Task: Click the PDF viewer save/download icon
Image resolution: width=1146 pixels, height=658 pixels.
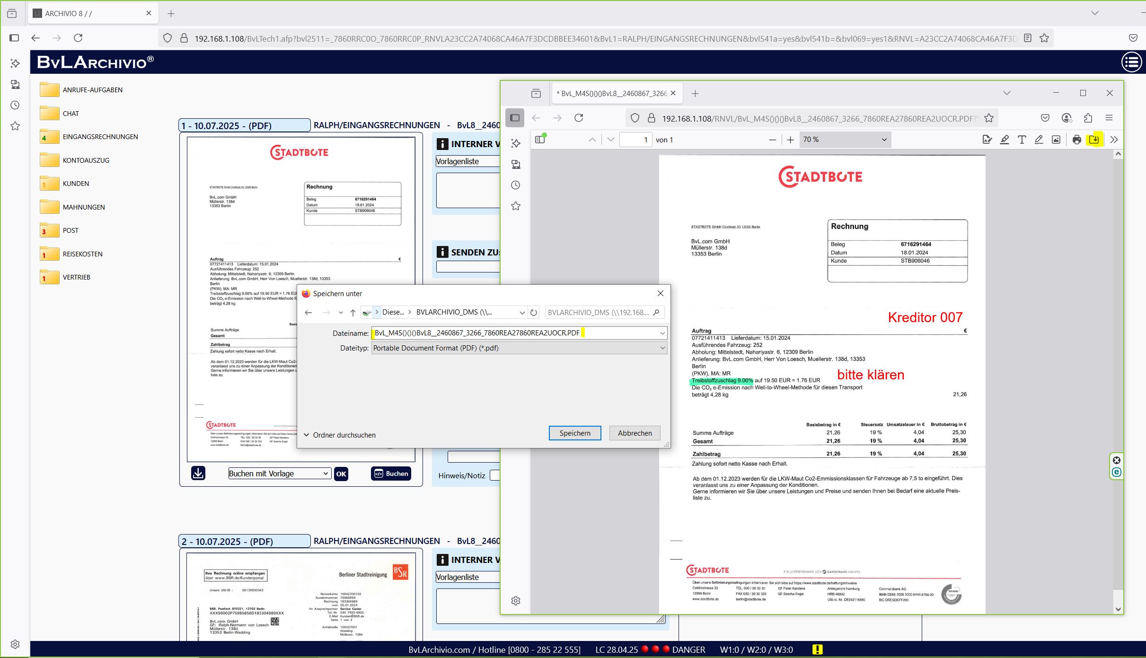Action: click(x=1093, y=140)
